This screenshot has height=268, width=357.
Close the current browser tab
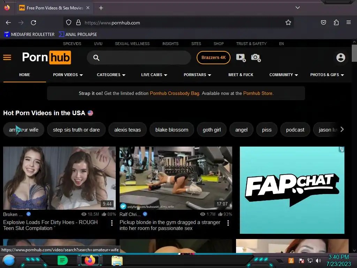click(88, 8)
